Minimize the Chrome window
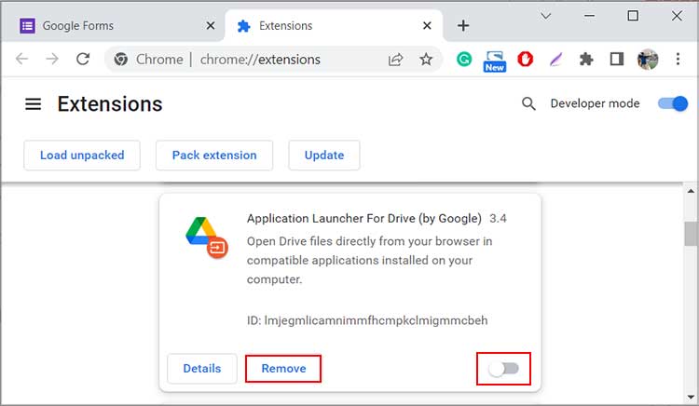The image size is (699, 406). coord(589,16)
